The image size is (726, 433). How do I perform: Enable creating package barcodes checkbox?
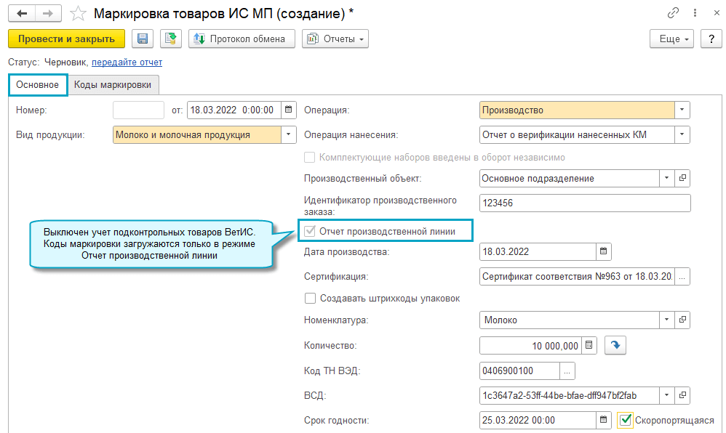coord(311,298)
